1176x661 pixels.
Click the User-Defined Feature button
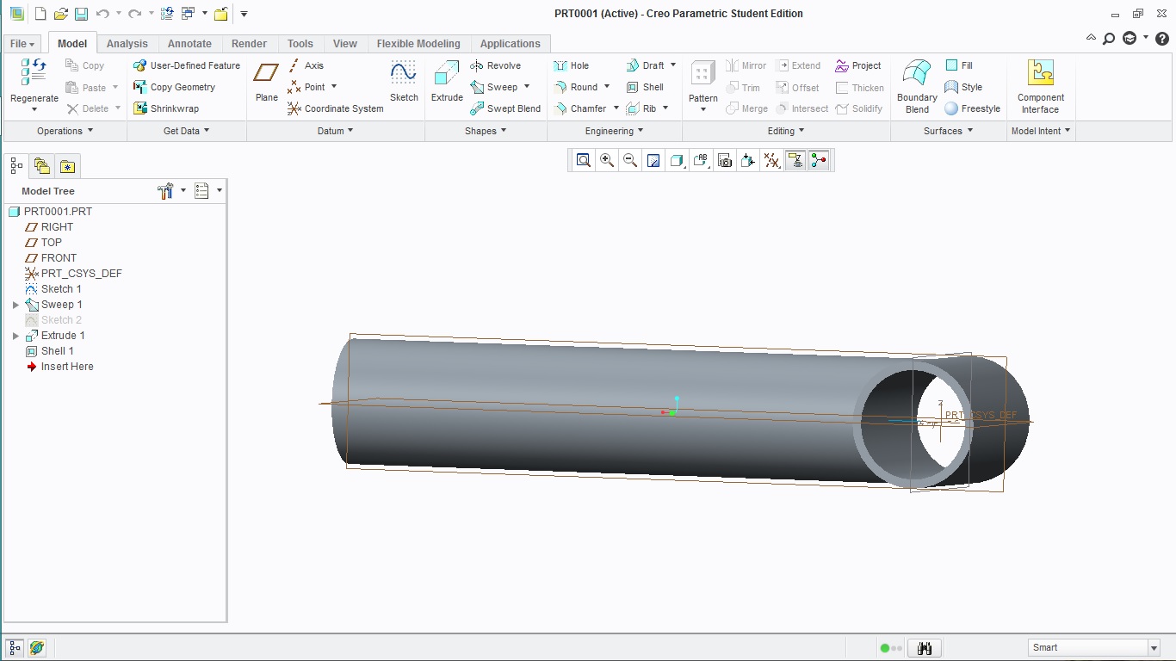[187, 65]
